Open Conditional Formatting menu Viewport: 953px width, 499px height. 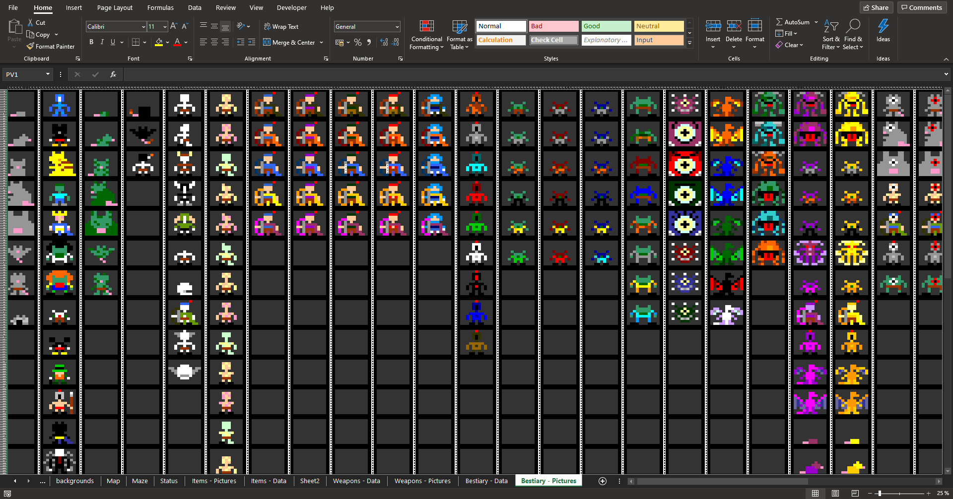pyautogui.click(x=426, y=35)
